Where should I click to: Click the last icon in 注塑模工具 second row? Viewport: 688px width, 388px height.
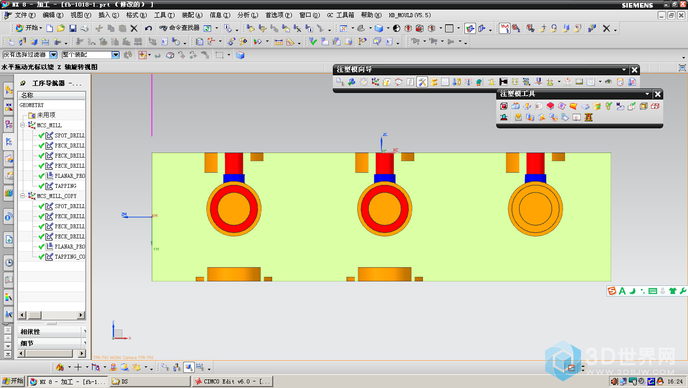click(588, 117)
